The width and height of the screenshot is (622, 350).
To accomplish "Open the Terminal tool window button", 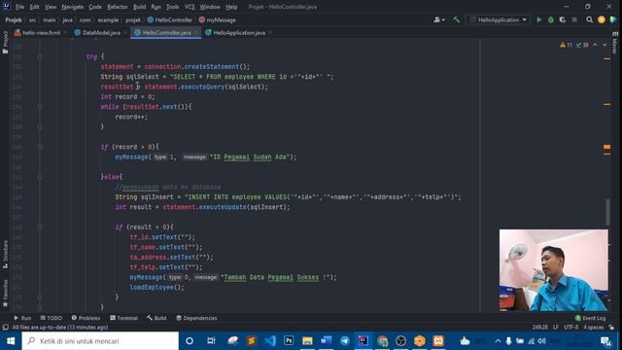I will [123, 318].
